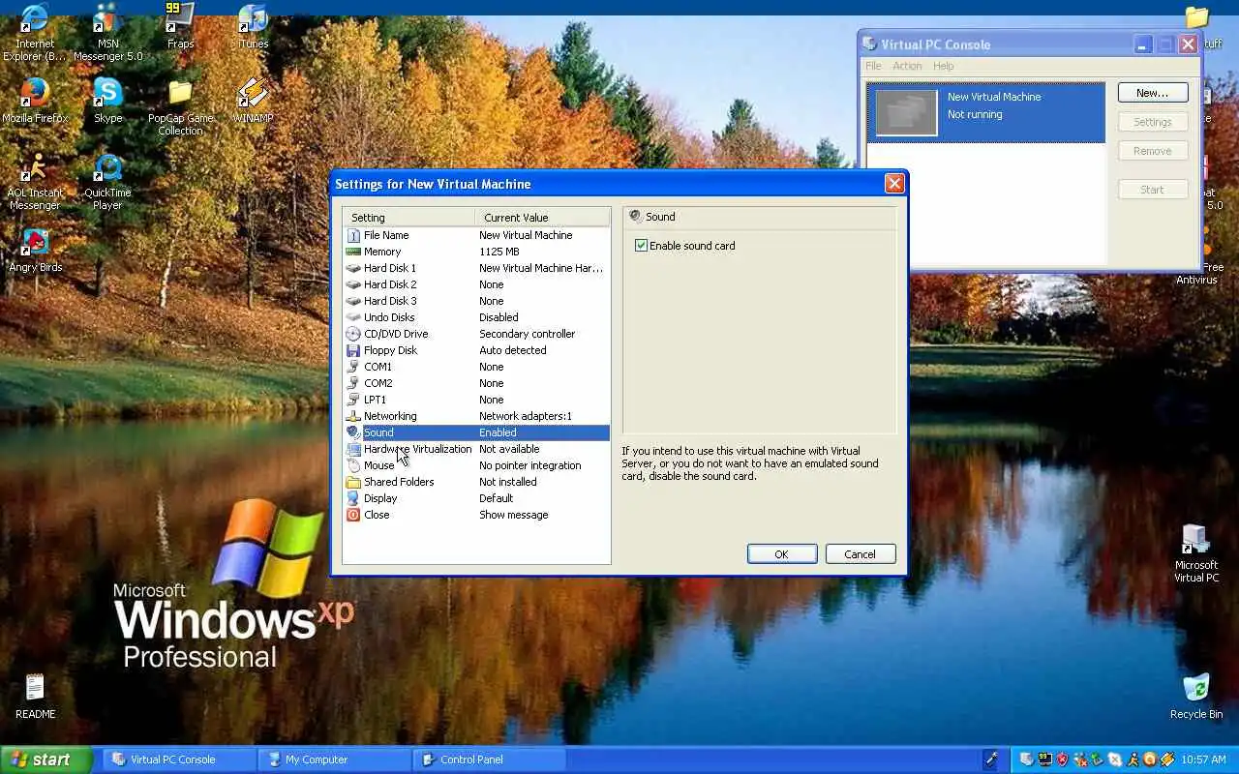Select Networking setting

pos(476,416)
